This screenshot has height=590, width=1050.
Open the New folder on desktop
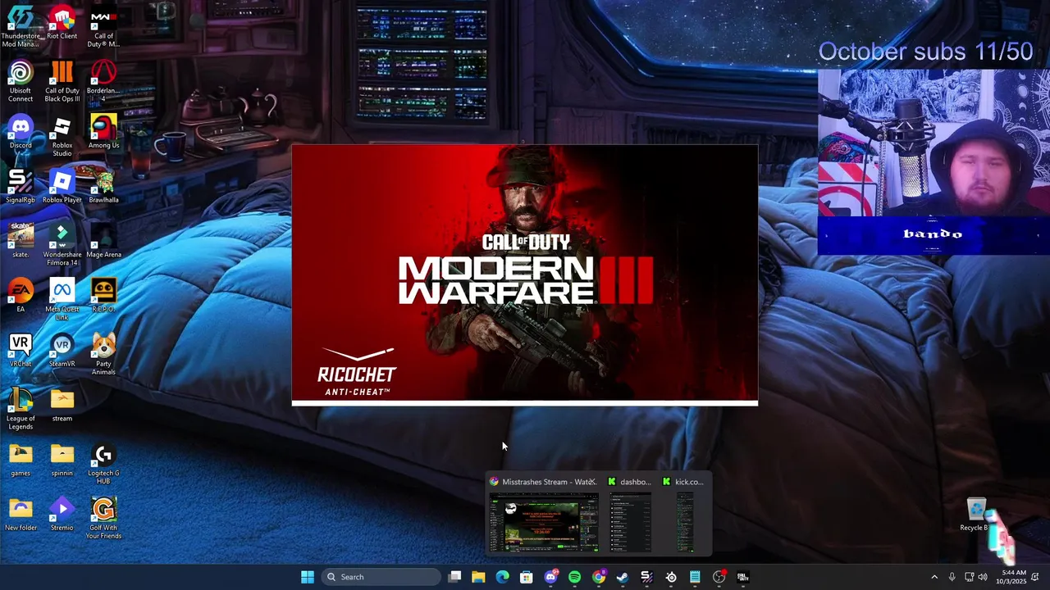[21, 515]
